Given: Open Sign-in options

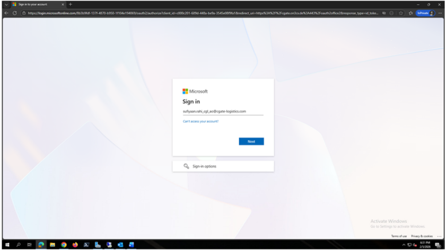Looking at the screenshot, I should click(223, 166).
